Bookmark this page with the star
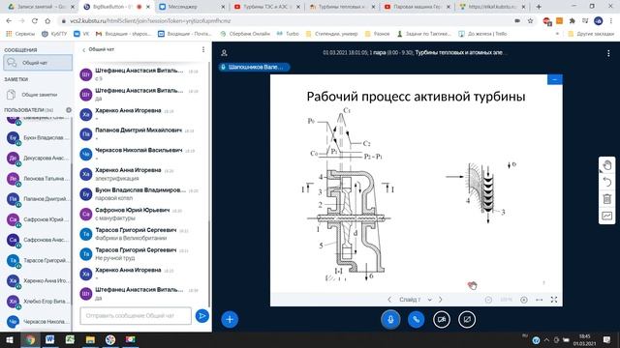This screenshot has width=620, height=348. coord(530,21)
